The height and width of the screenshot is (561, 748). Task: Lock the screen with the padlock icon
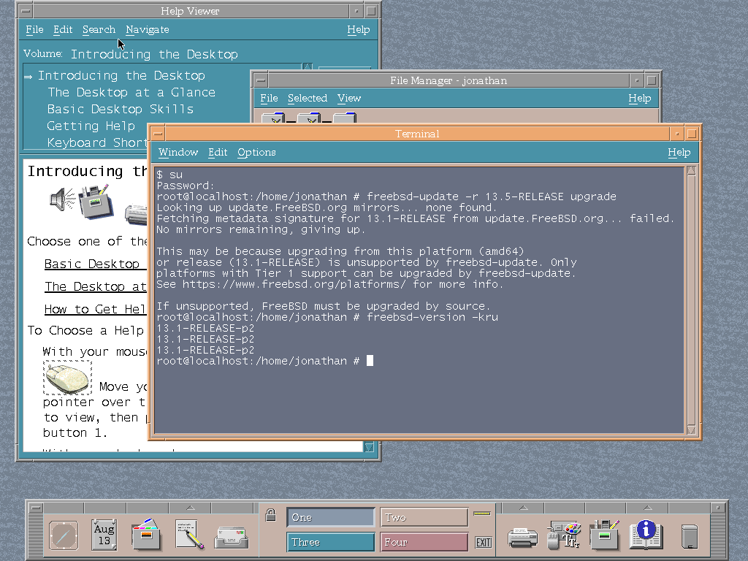(x=270, y=515)
